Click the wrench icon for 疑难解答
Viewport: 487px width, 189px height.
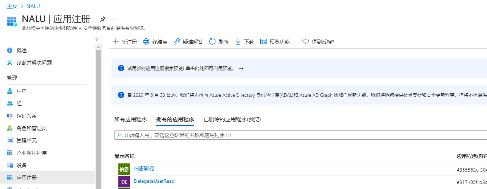click(177, 41)
